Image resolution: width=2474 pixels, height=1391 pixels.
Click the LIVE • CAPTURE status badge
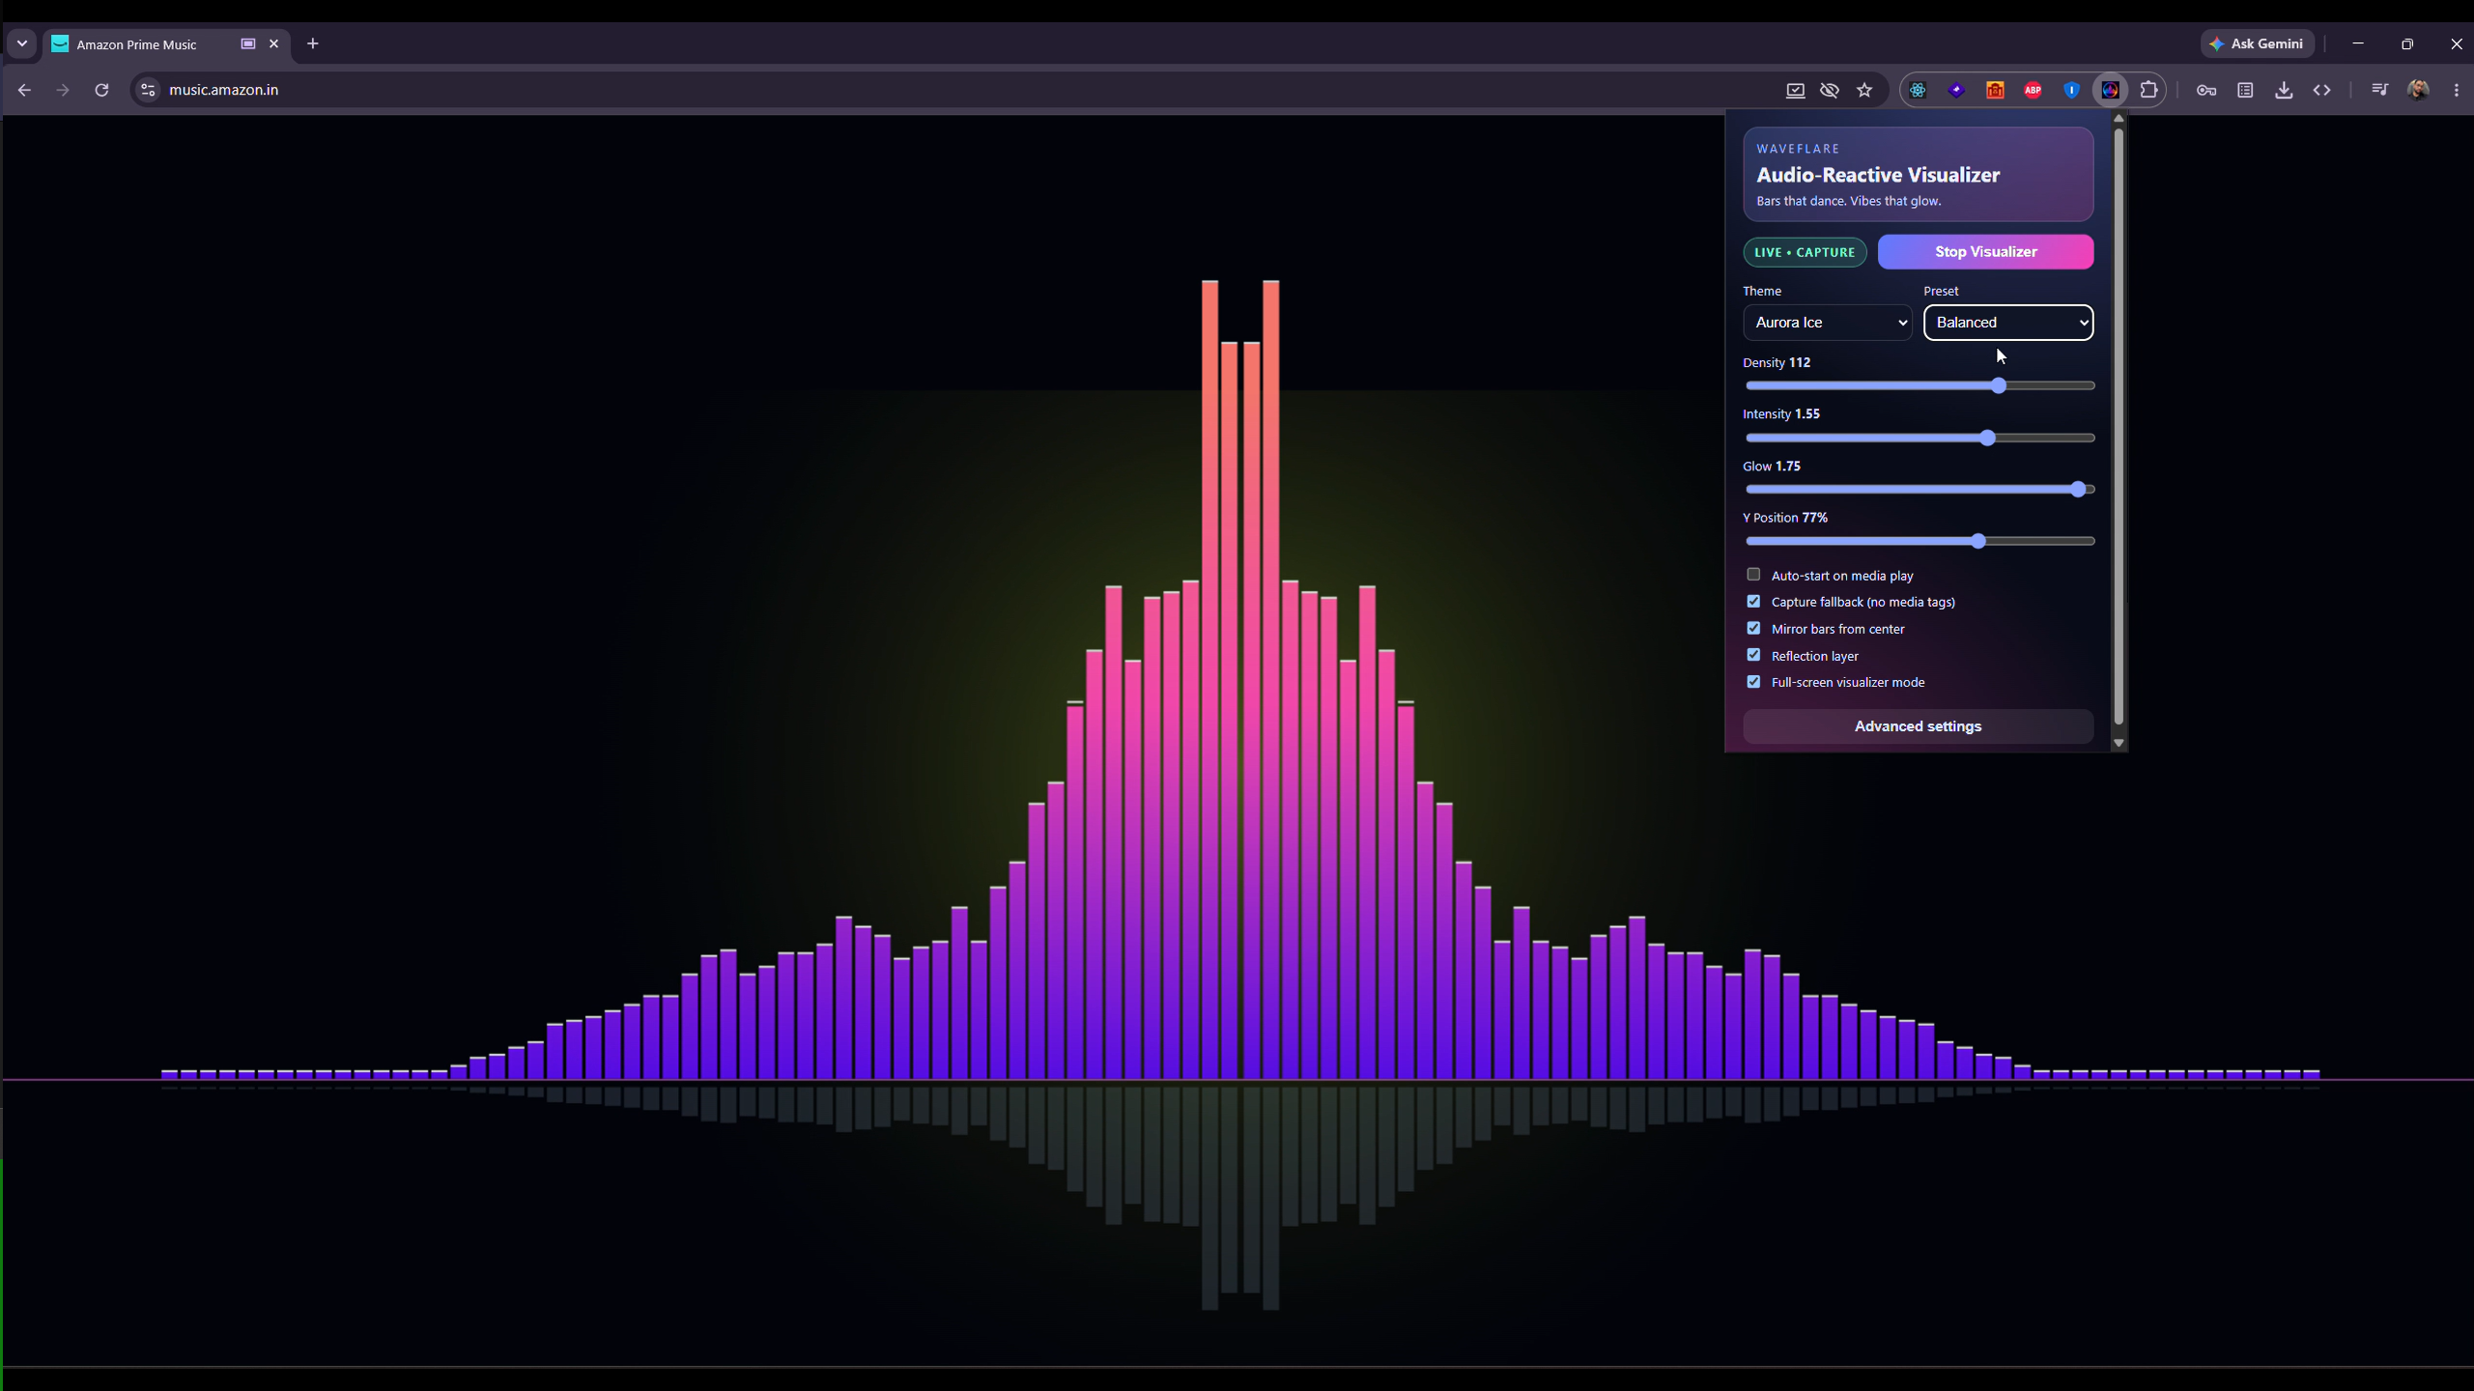coord(1805,252)
